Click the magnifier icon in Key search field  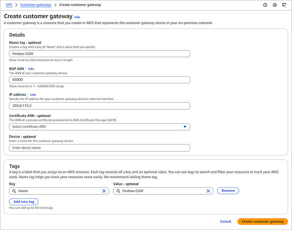[14, 191]
